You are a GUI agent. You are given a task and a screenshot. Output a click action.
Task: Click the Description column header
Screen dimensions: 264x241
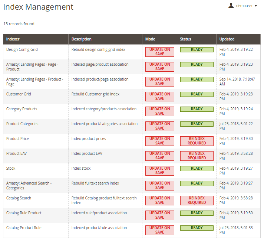click(x=82, y=39)
